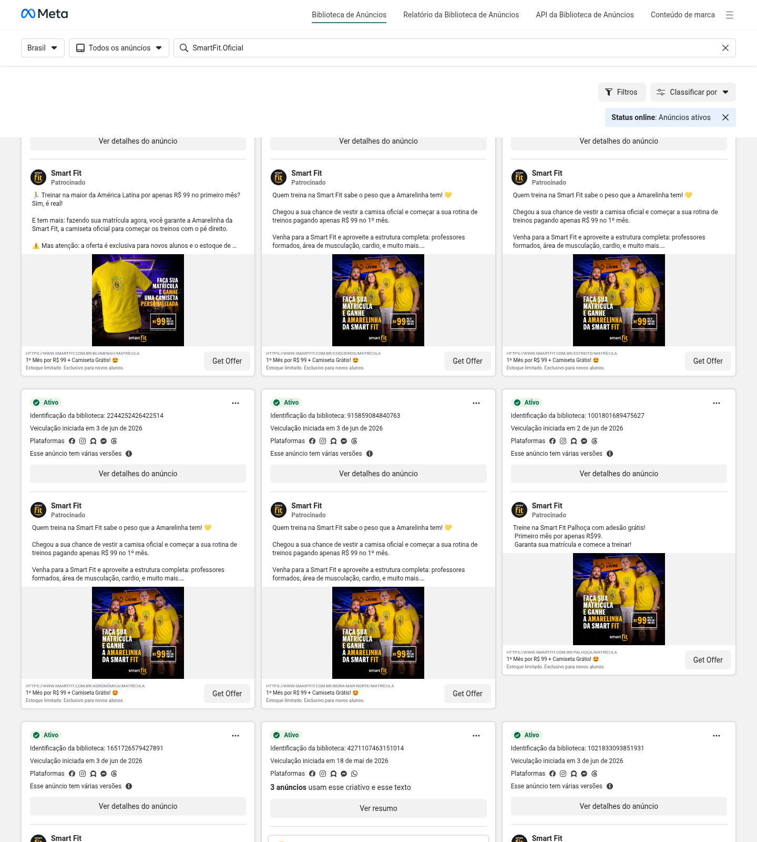Click '3 anúncios usam esse criativo' text
Viewport: 757px width, 842px height.
(x=341, y=787)
